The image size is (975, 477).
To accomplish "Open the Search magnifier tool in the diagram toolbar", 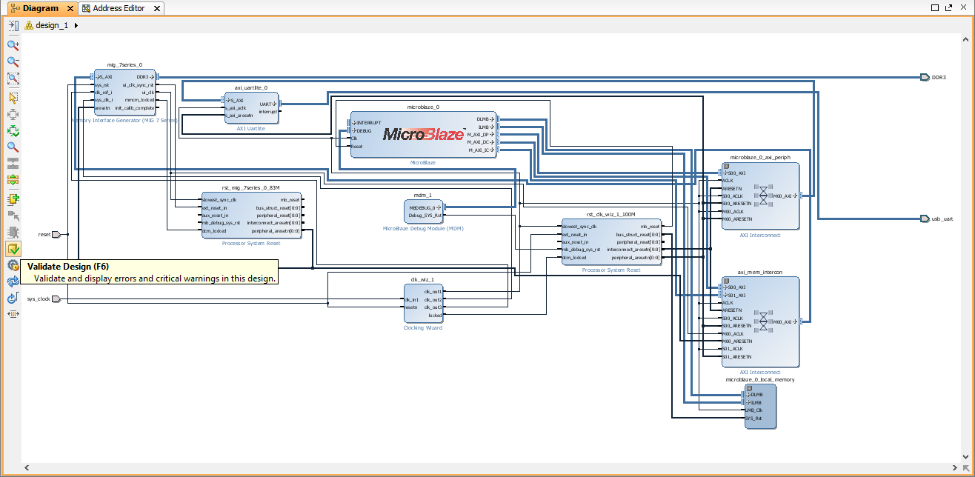I will click(13, 147).
